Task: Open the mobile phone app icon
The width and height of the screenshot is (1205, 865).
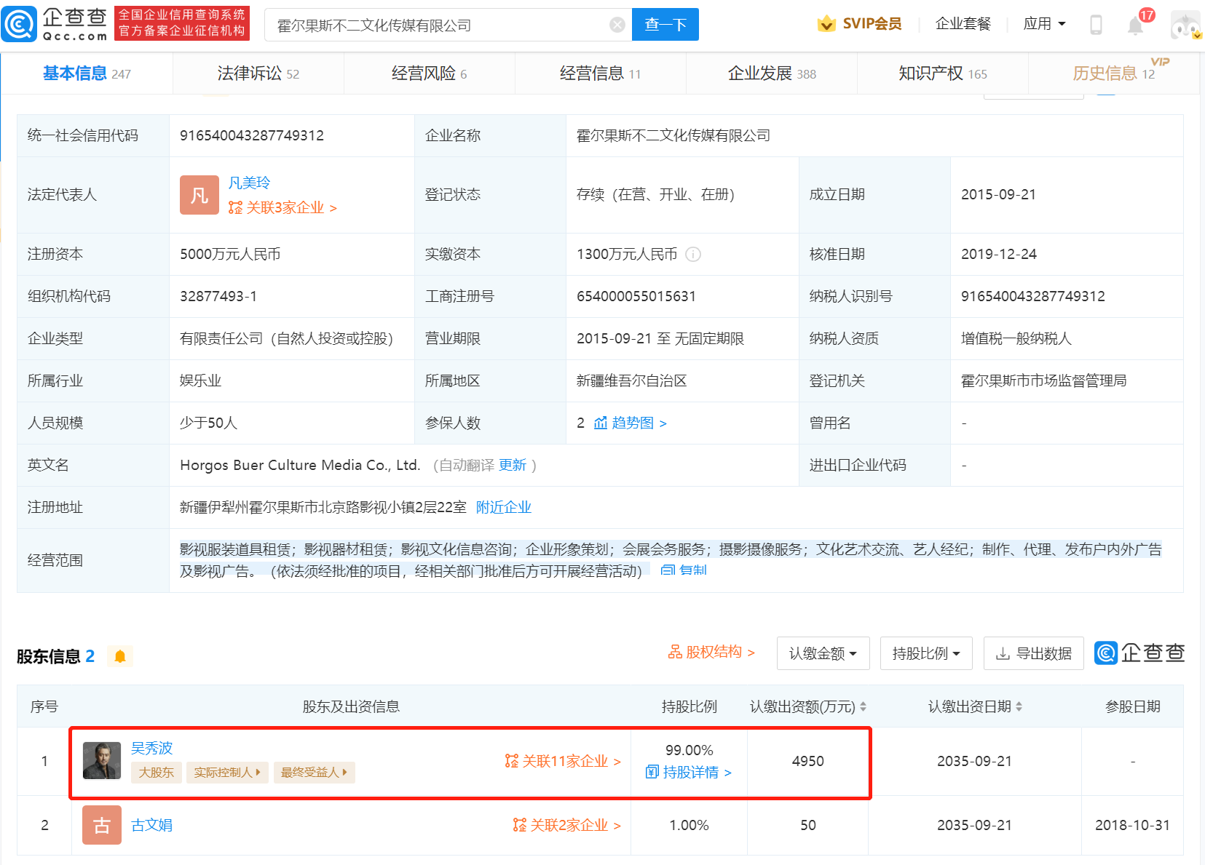Action: click(x=1096, y=25)
